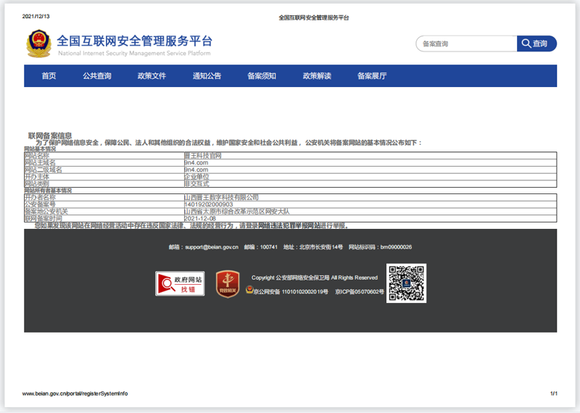580x413 pixels.
Task: Open the 京ICP备05070602号 link
Action: tap(360, 292)
